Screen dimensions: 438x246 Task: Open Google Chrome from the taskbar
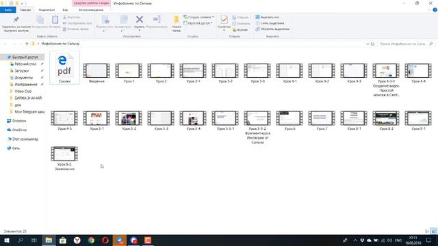(91, 240)
